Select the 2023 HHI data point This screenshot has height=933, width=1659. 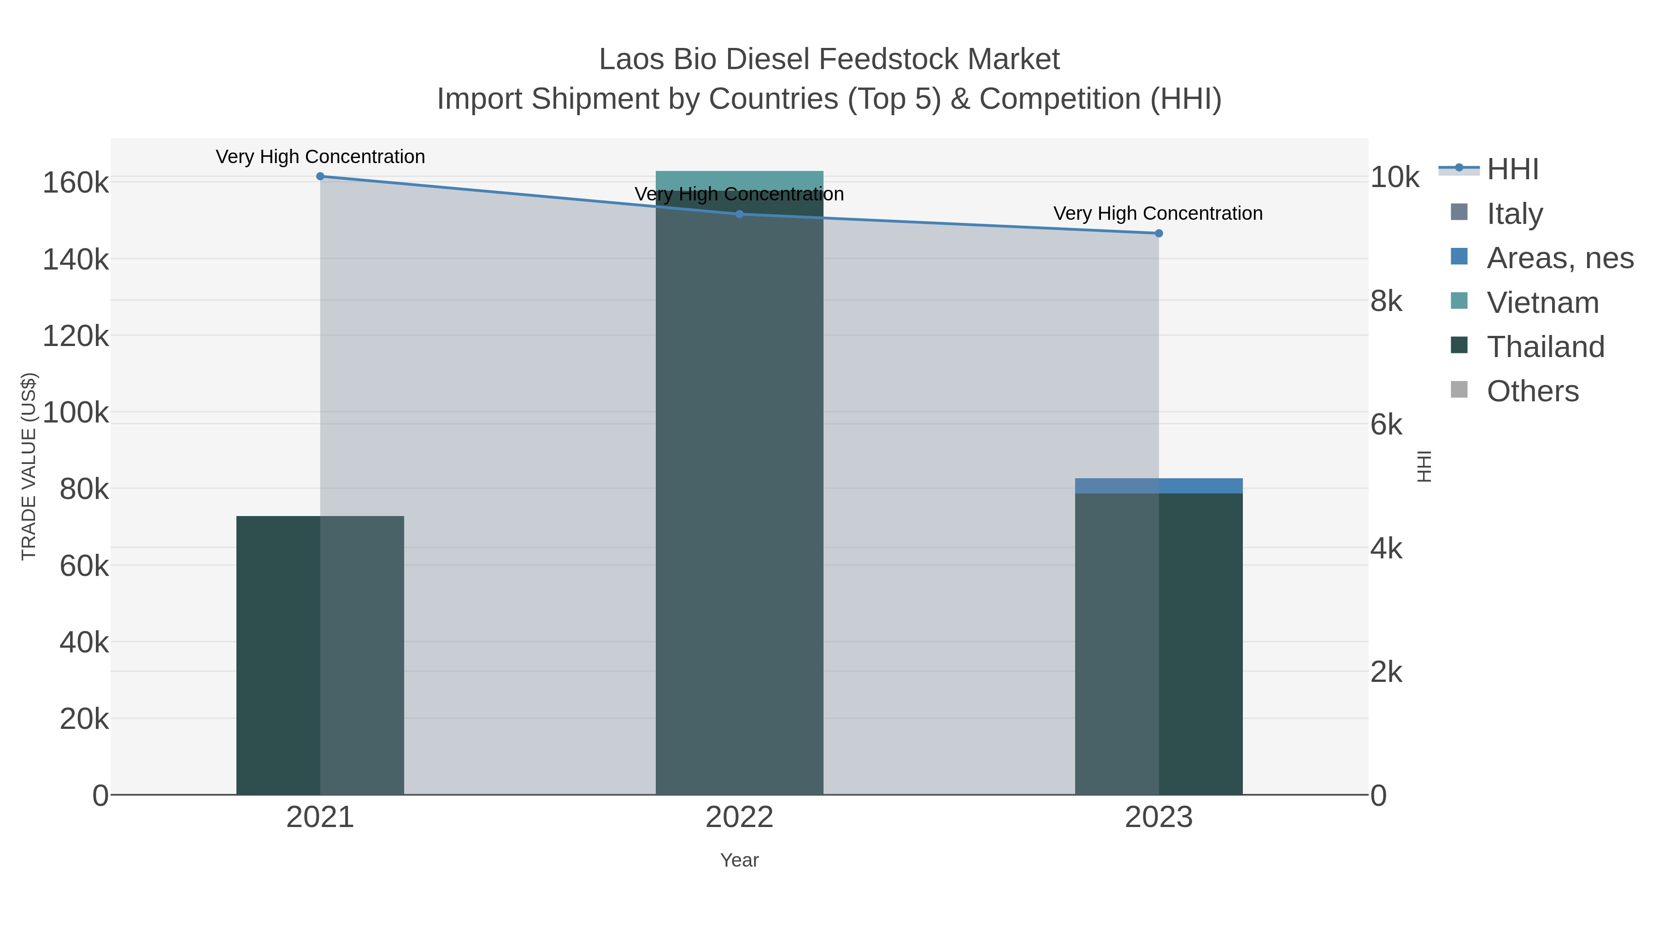(1159, 233)
